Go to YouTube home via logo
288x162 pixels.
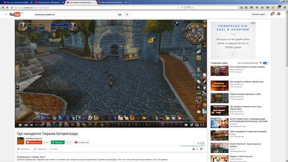tap(15, 14)
